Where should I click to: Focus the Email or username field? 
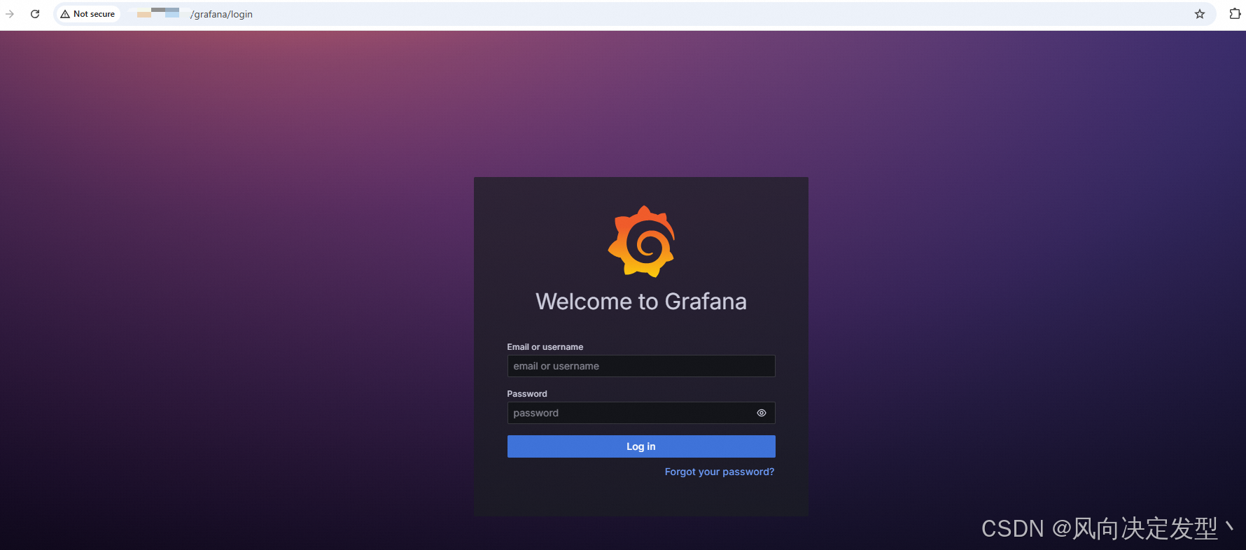pyautogui.click(x=641, y=366)
